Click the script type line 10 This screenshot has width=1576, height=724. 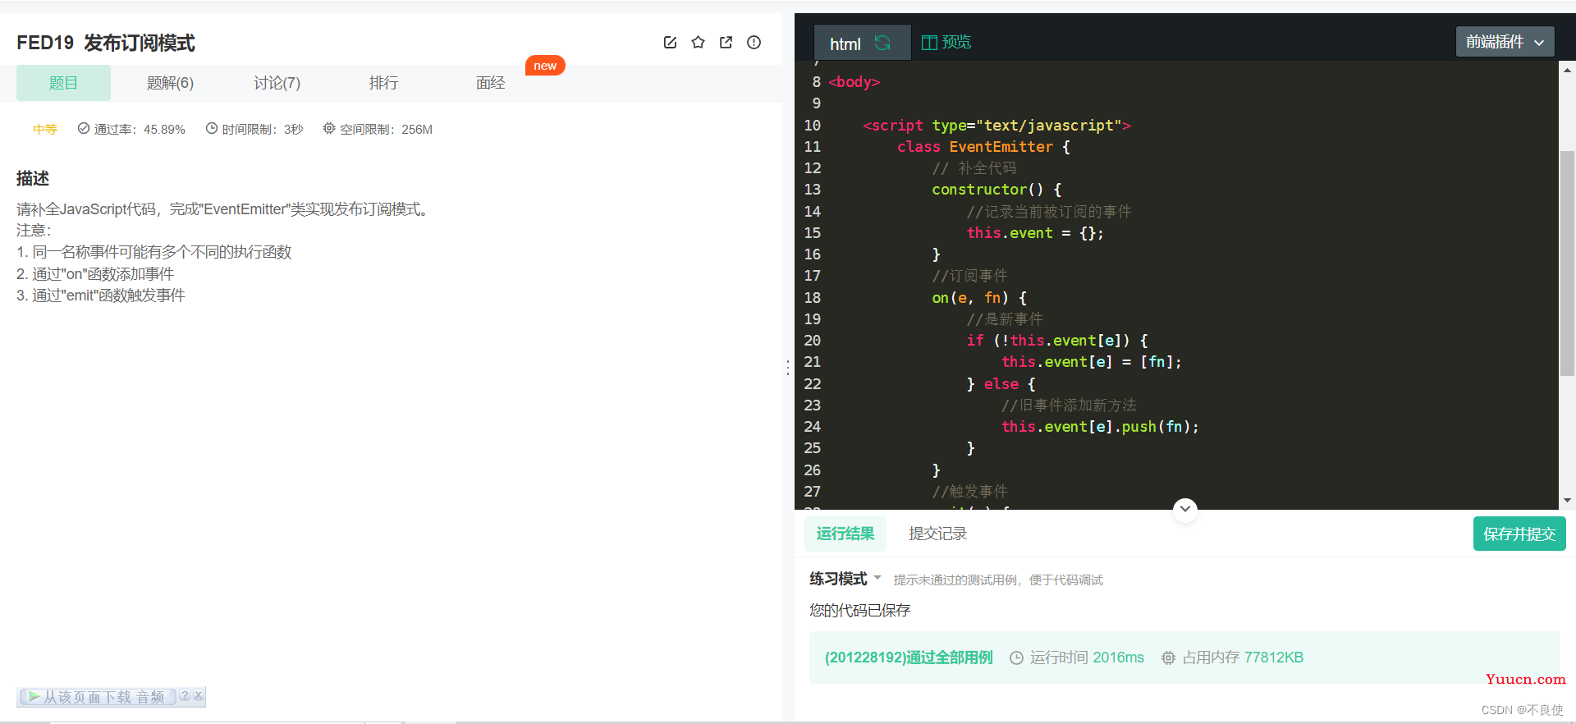coord(996,126)
